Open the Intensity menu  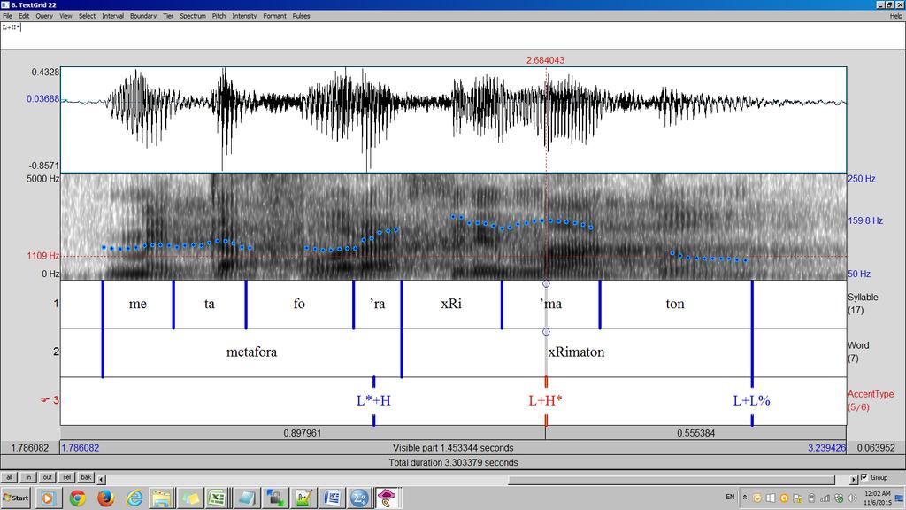[244, 16]
